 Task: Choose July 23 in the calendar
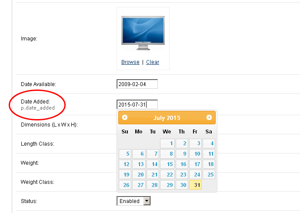click(x=182, y=175)
